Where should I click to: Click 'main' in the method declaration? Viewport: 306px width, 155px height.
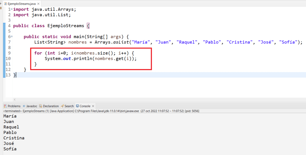pos(79,37)
